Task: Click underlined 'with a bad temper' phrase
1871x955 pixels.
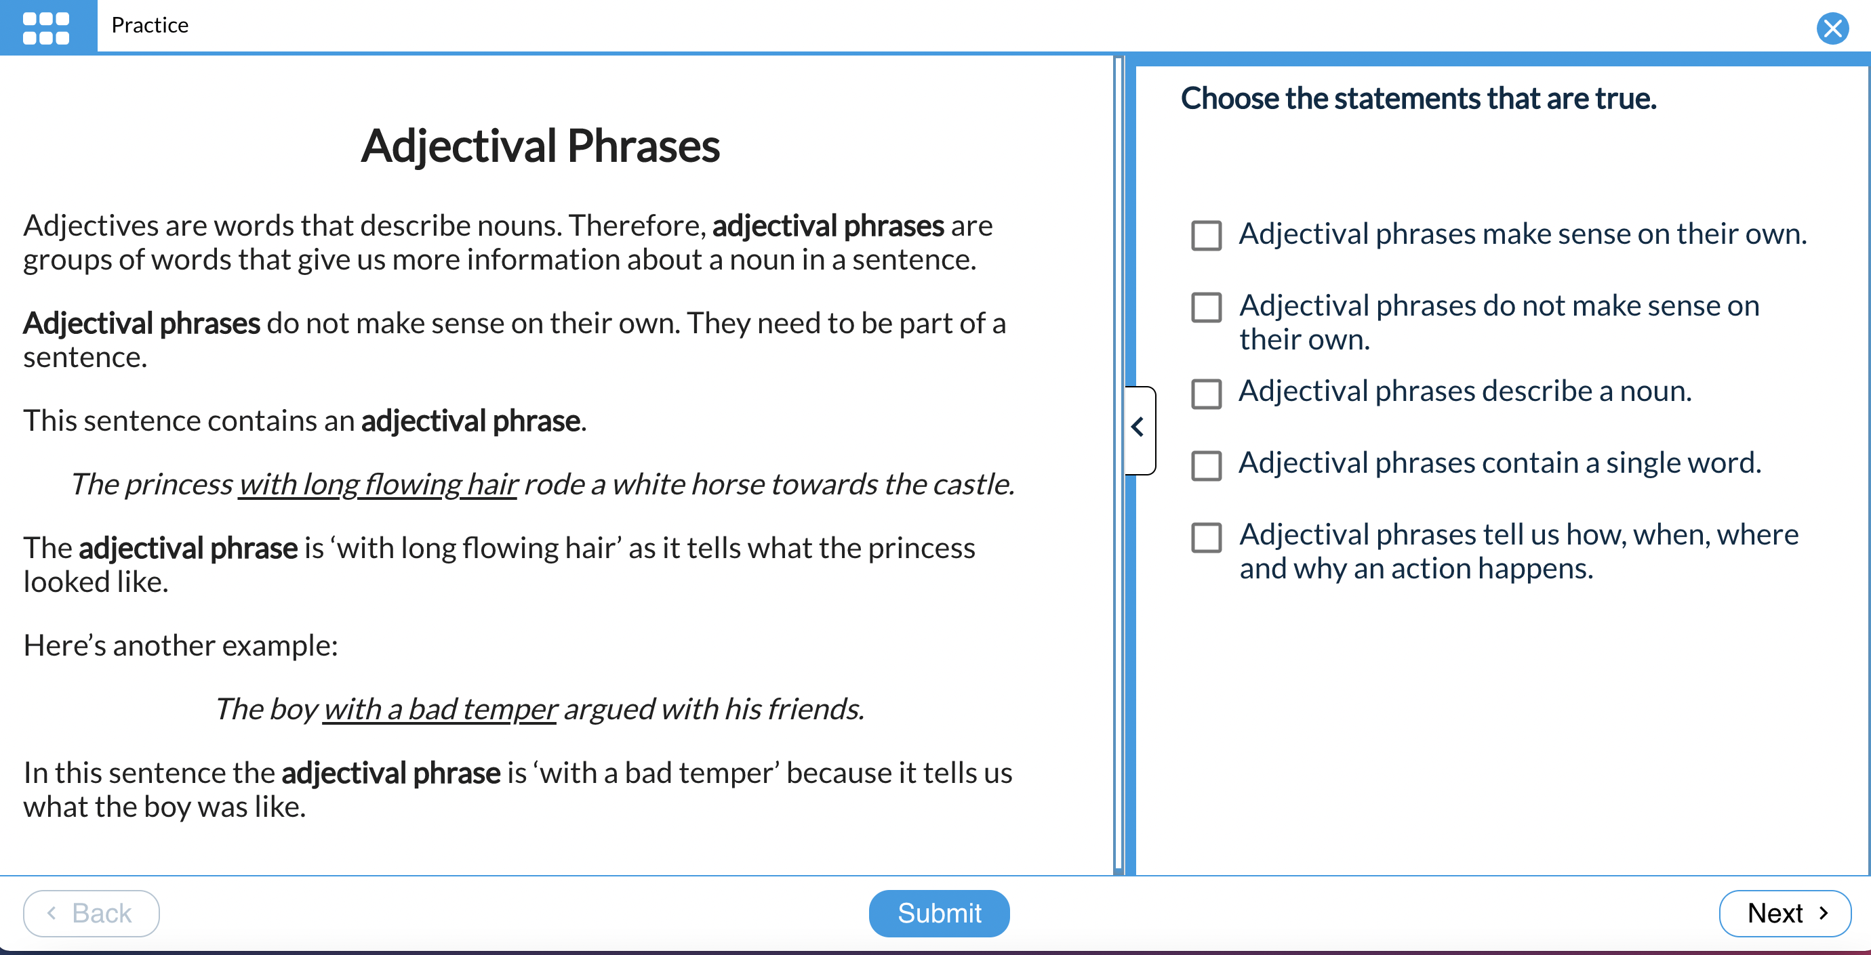Action: point(440,710)
